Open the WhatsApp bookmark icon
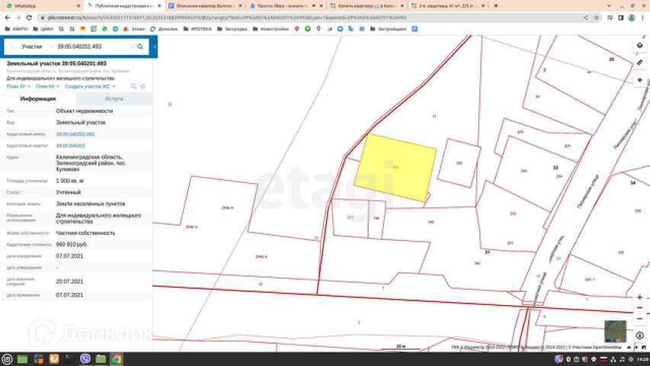The width and height of the screenshot is (650, 366). (104, 29)
